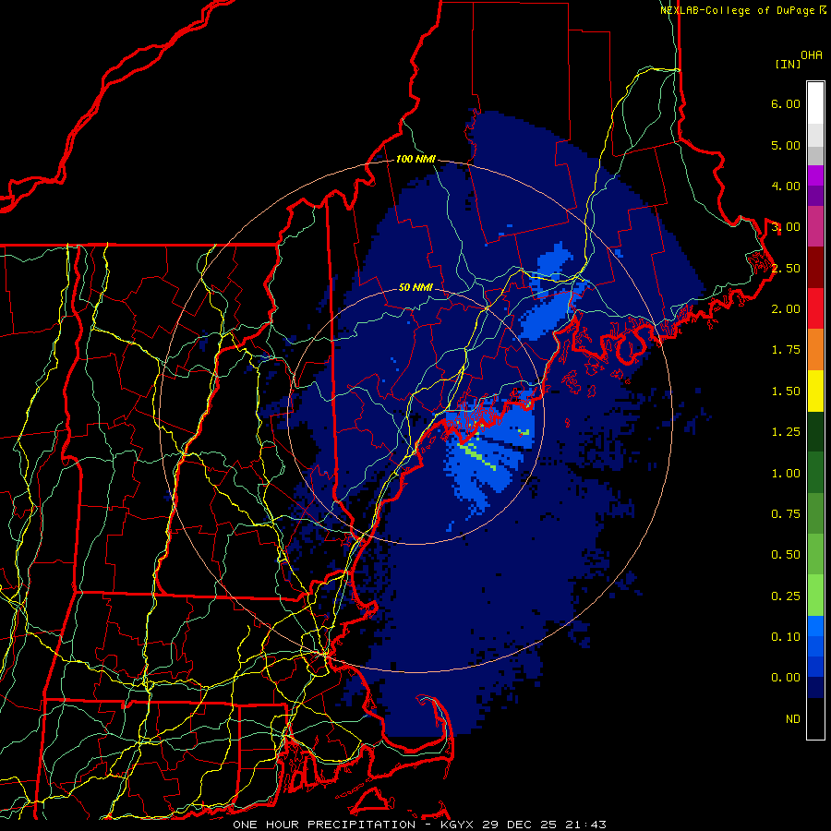The height and width of the screenshot is (831, 831).
Task: Click the 1.50 legend value
Action: (786, 391)
